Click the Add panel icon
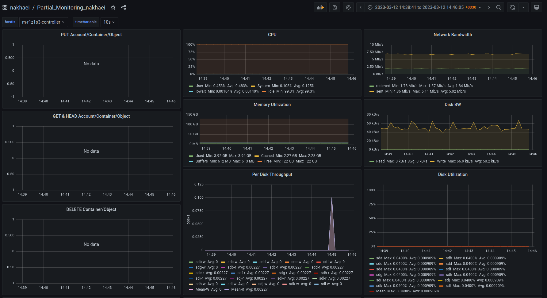Screen dimensions: 547x298 pyautogui.click(x=320, y=7)
